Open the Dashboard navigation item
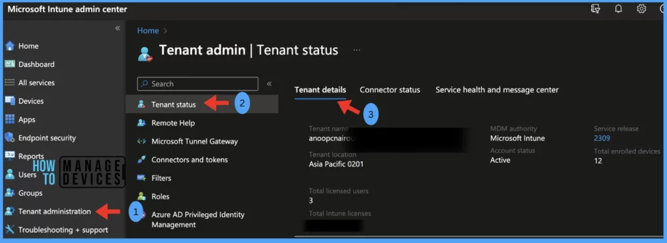This screenshot has height=243, width=667. (x=36, y=64)
